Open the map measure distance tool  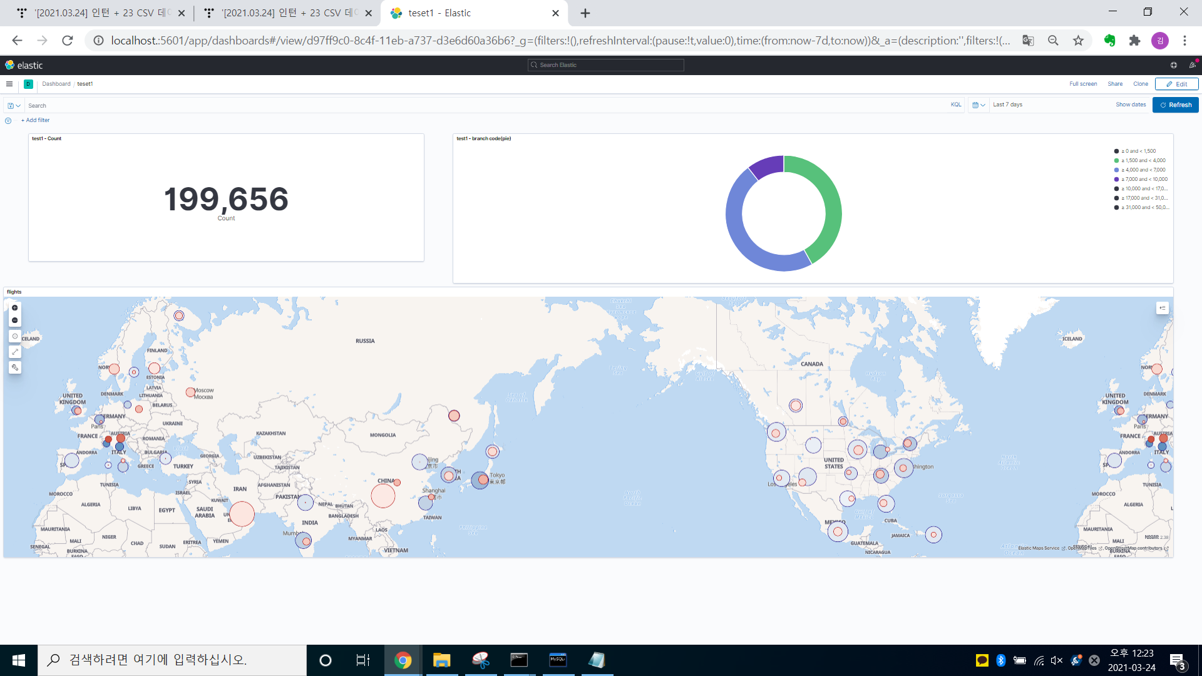(x=15, y=352)
